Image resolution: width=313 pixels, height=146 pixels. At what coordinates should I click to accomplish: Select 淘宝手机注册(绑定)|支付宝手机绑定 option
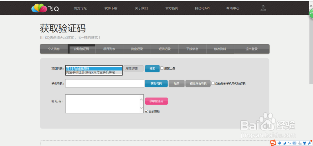tap(94, 72)
